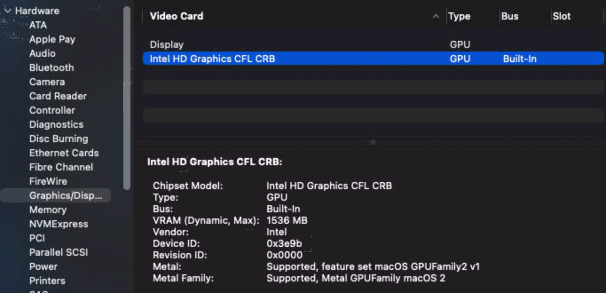
Task: Select Printers in the sidebar
Action: tap(47, 281)
